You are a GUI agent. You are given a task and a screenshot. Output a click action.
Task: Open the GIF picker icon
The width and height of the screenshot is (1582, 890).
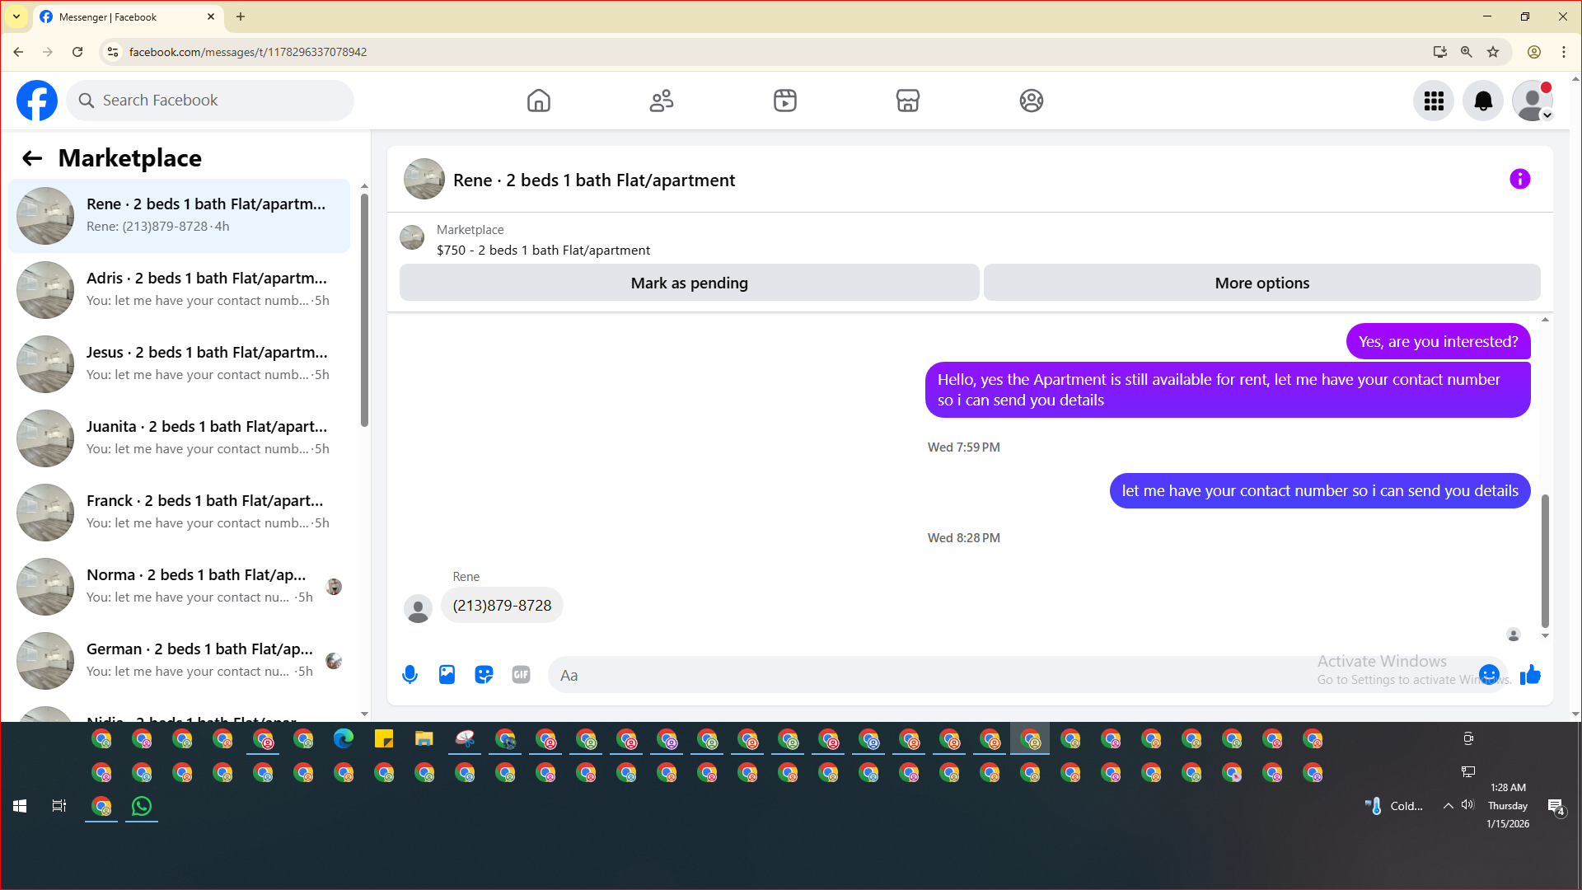(x=521, y=675)
